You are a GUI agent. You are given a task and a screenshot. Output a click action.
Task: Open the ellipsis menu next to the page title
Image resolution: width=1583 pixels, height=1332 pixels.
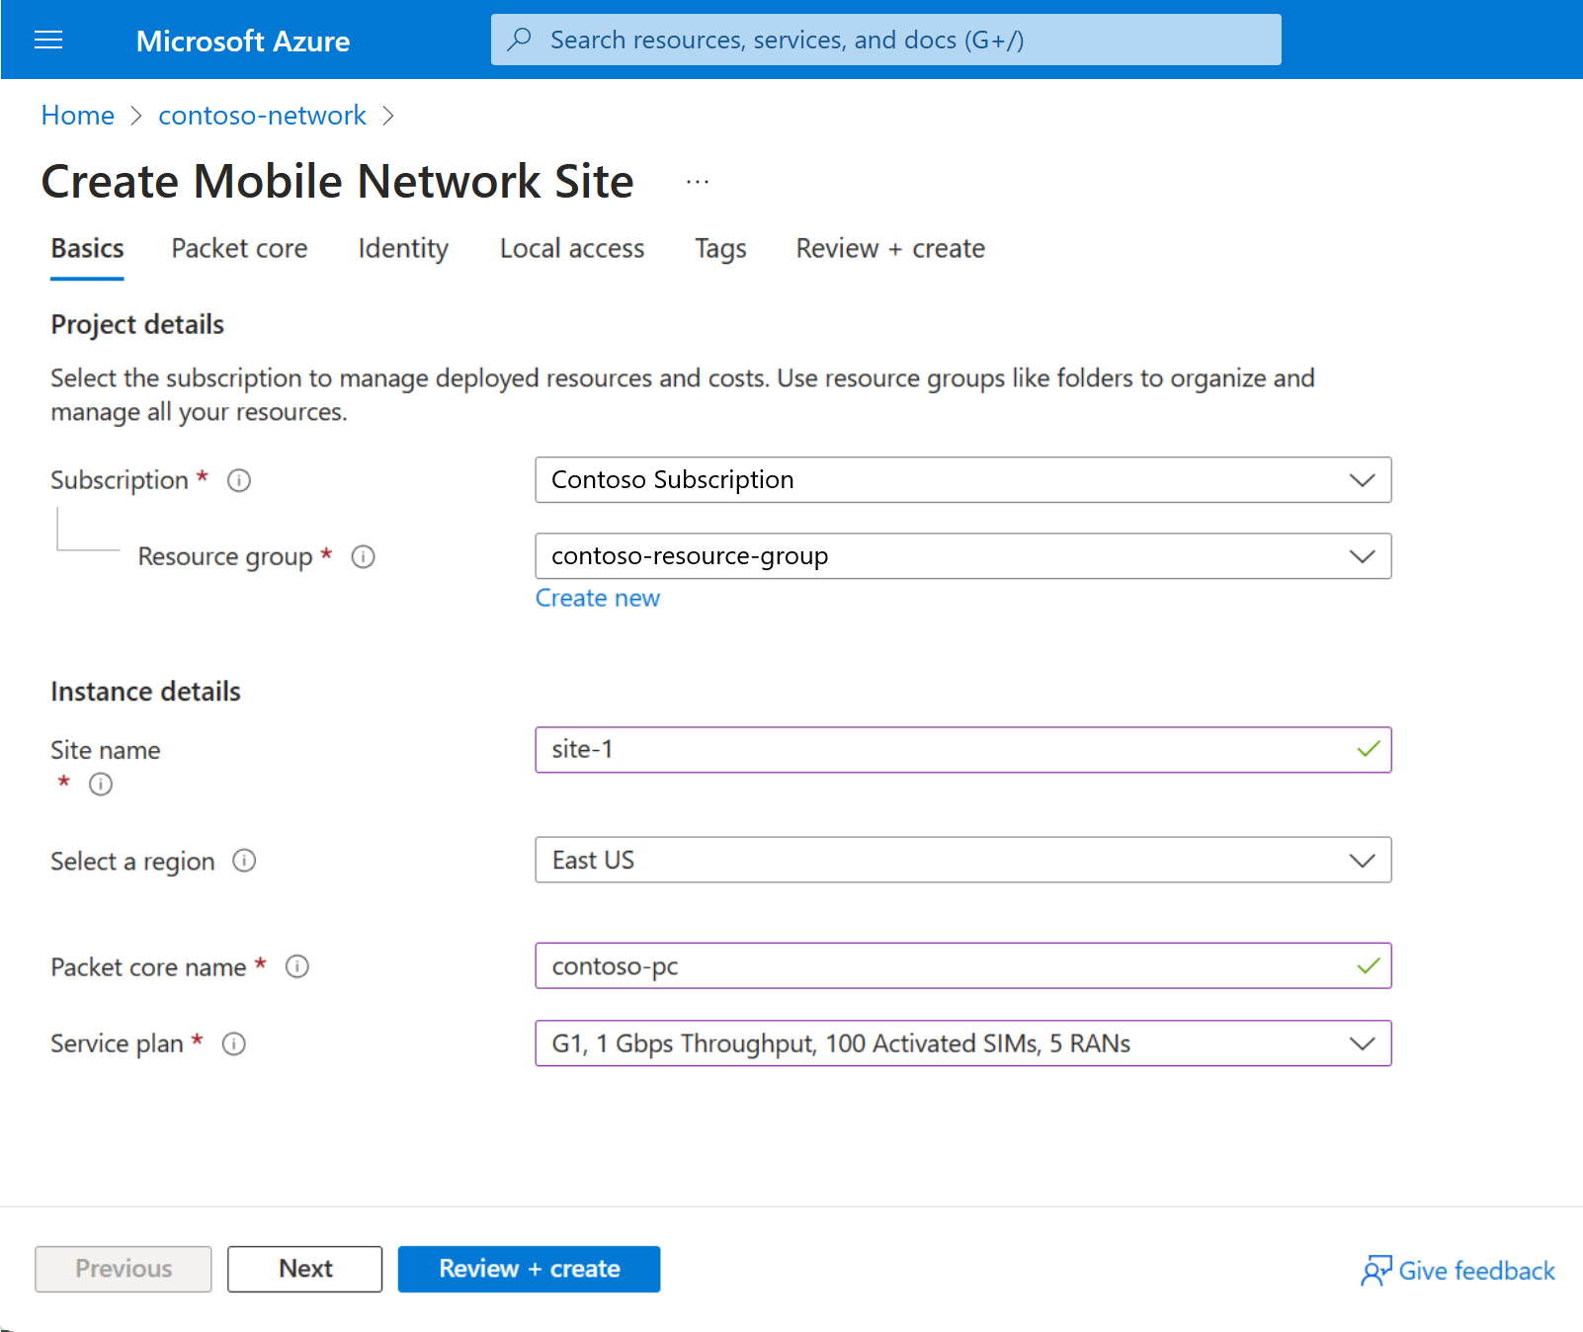[698, 181]
